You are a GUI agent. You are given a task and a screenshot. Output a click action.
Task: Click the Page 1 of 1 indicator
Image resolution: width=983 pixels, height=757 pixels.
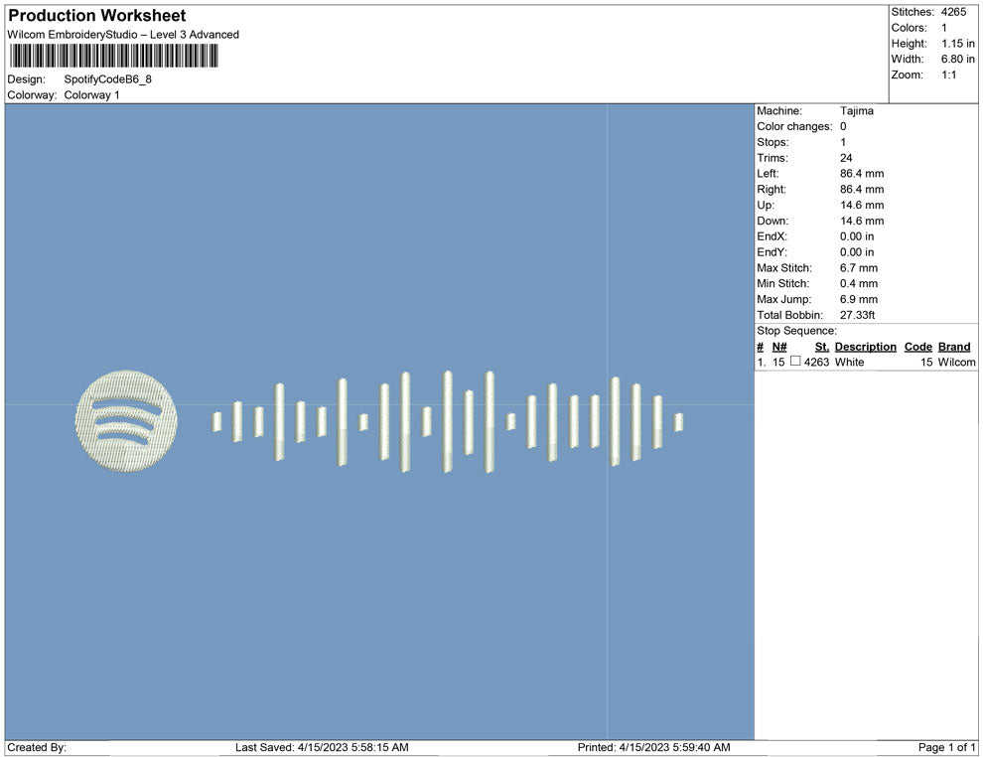946,747
